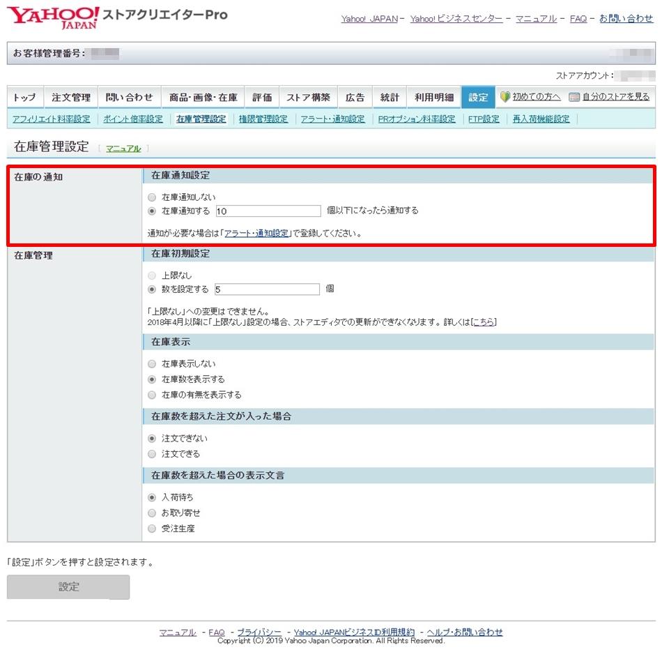Image resolution: width=662 pixels, height=650 pixels.
Task: Open the 商品・画像・在庫 tab
Action: click(x=203, y=97)
